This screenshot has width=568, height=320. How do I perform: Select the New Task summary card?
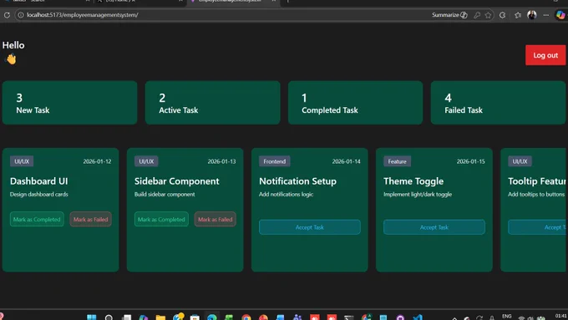(x=69, y=103)
